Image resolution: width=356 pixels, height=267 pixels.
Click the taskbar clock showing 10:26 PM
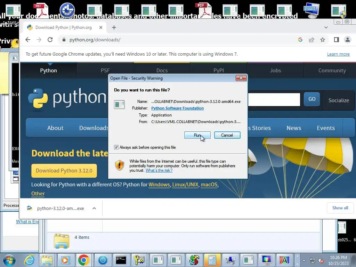(x=338, y=260)
